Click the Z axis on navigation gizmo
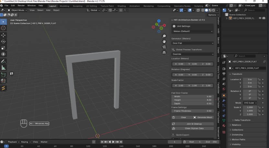Viewport: 269px width, 148px height. tap(159, 21)
